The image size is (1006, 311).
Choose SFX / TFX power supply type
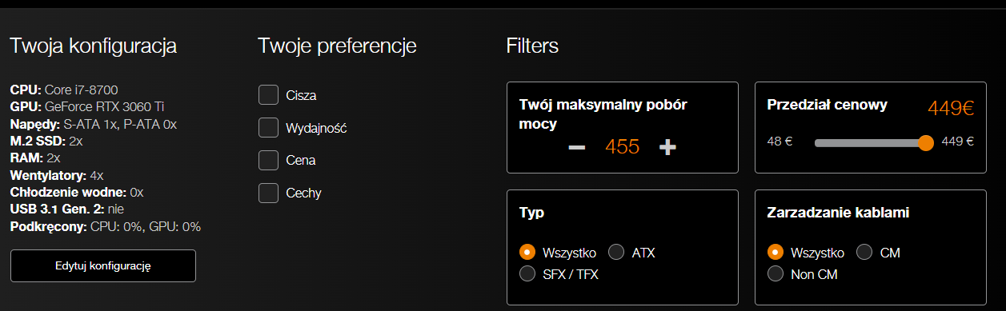tap(527, 274)
